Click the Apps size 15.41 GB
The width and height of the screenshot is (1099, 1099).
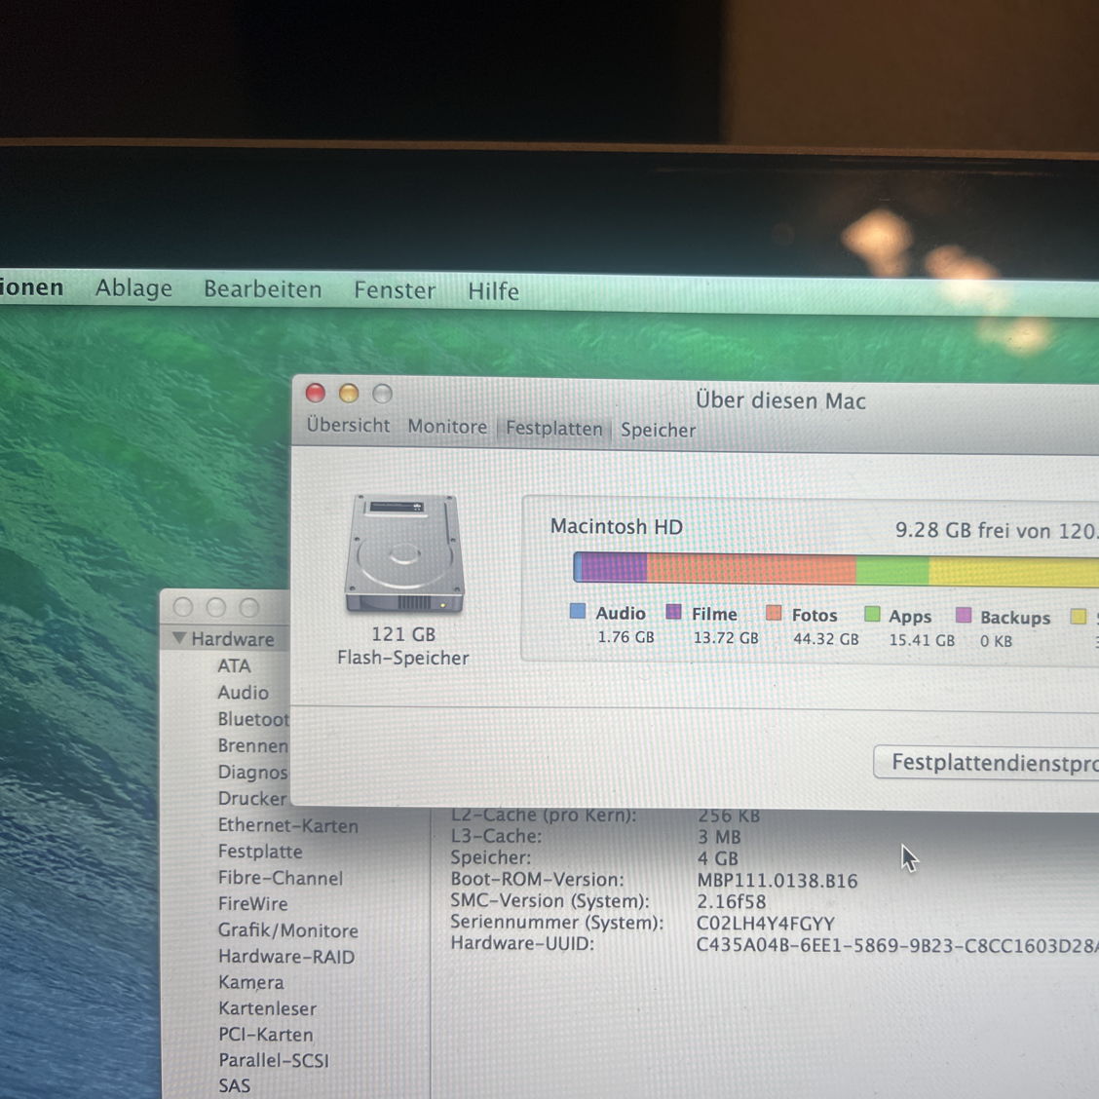pyautogui.click(x=922, y=640)
